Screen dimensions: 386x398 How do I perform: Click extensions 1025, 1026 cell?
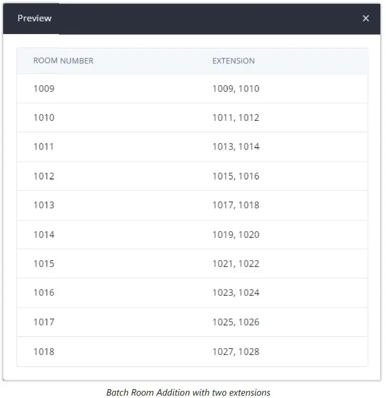pyautogui.click(x=235, y=322)
